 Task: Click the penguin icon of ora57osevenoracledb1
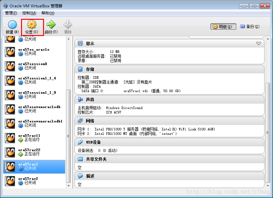(10, 123)
